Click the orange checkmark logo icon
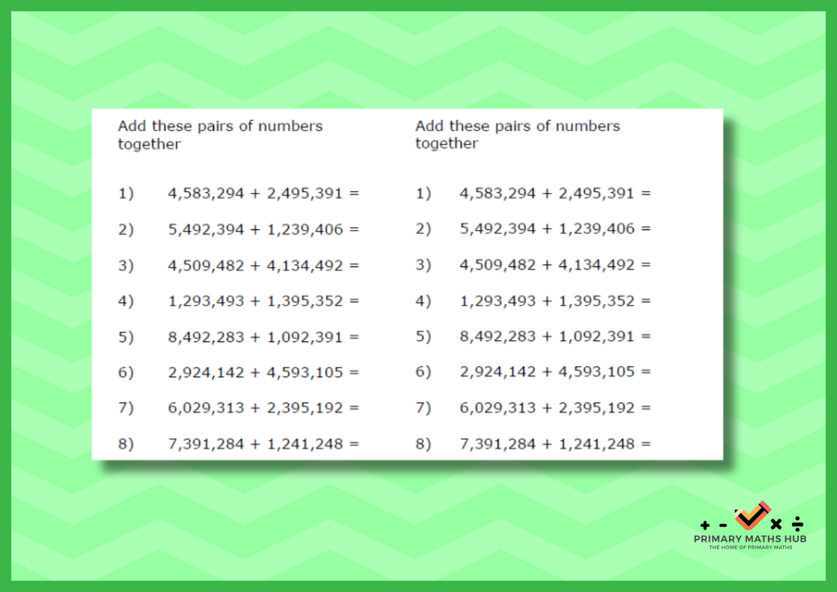Image resolution: width=837 pixels, height=592 pixels. [752, 516]
